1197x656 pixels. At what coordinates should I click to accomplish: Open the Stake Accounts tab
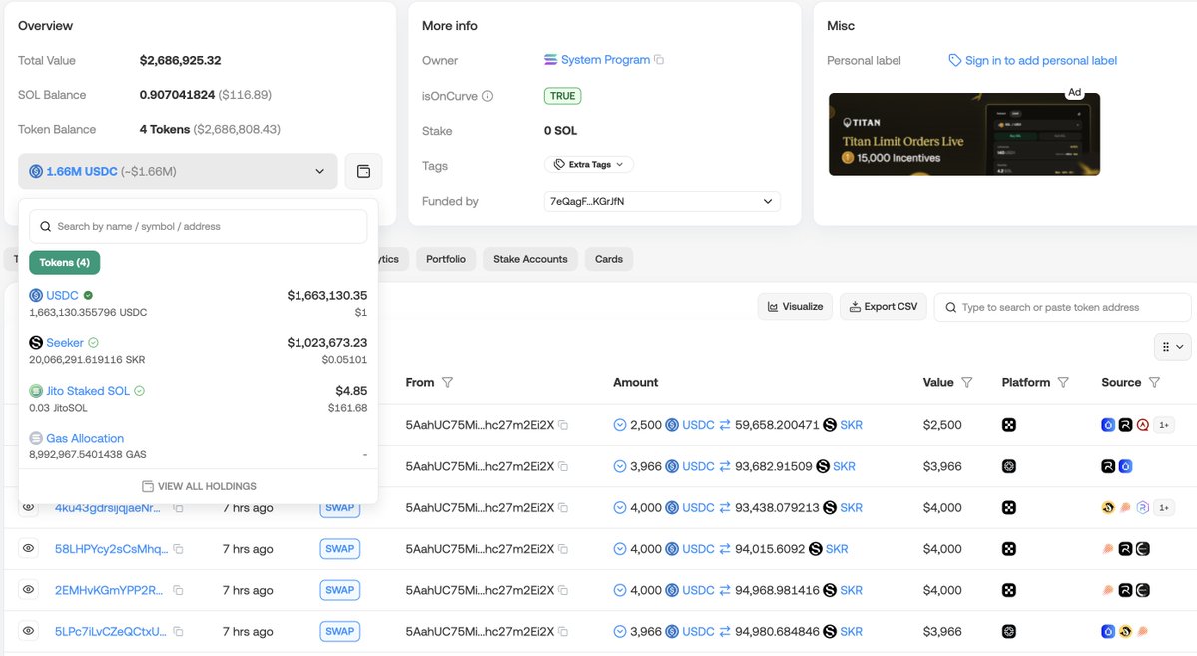click(x=530, y=259)
